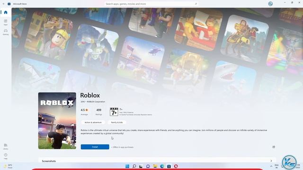The width and height of the screenshot is (303, 170).
Task: Open the Windows Start menu
Action: point(127,166)
